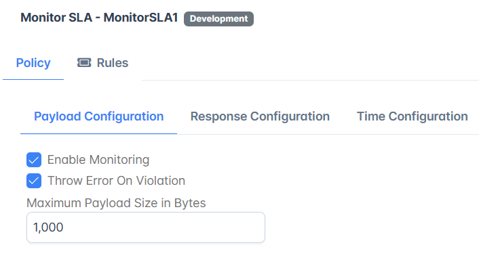Select the Development environment badge

tap(218, 19)
